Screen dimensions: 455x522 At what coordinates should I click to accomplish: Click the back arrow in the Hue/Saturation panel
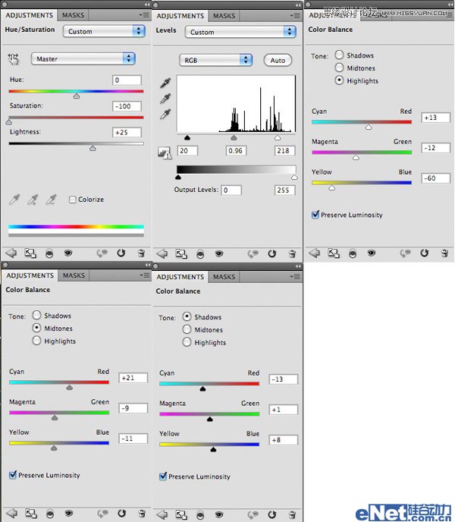click(x=11, y=253)
